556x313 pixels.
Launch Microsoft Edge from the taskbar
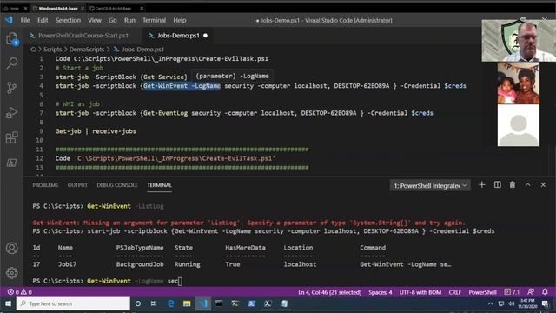coord(170,303)
